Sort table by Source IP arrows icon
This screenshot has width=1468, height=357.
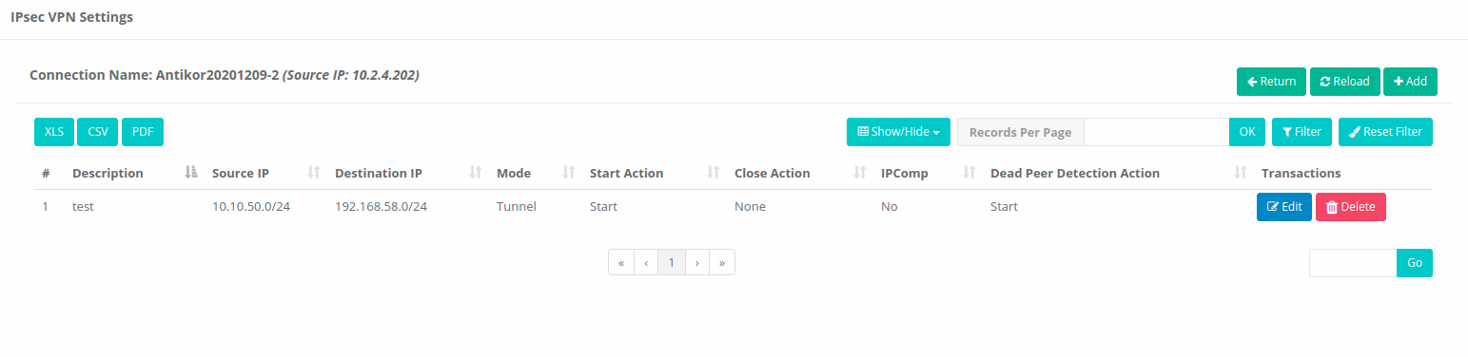pyautogui.click(x=314, y=173)
